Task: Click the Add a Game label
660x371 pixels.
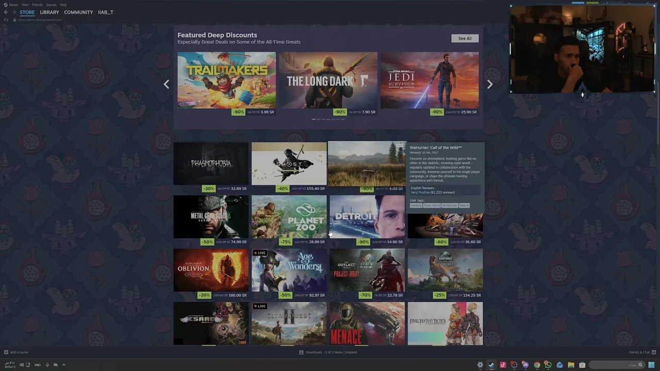Action: point(19,352)
